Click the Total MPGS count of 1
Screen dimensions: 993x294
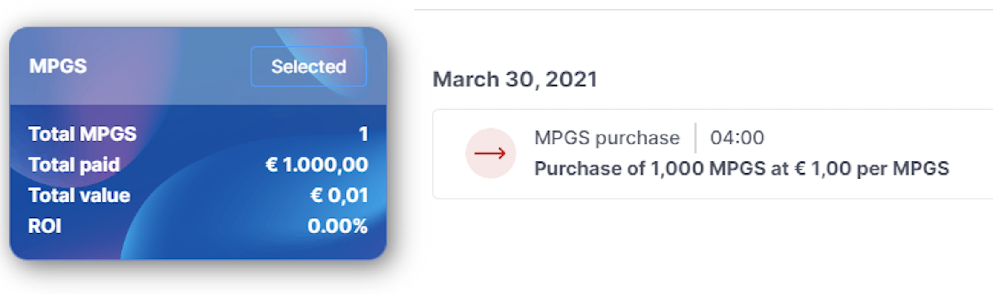coord(363,134)
